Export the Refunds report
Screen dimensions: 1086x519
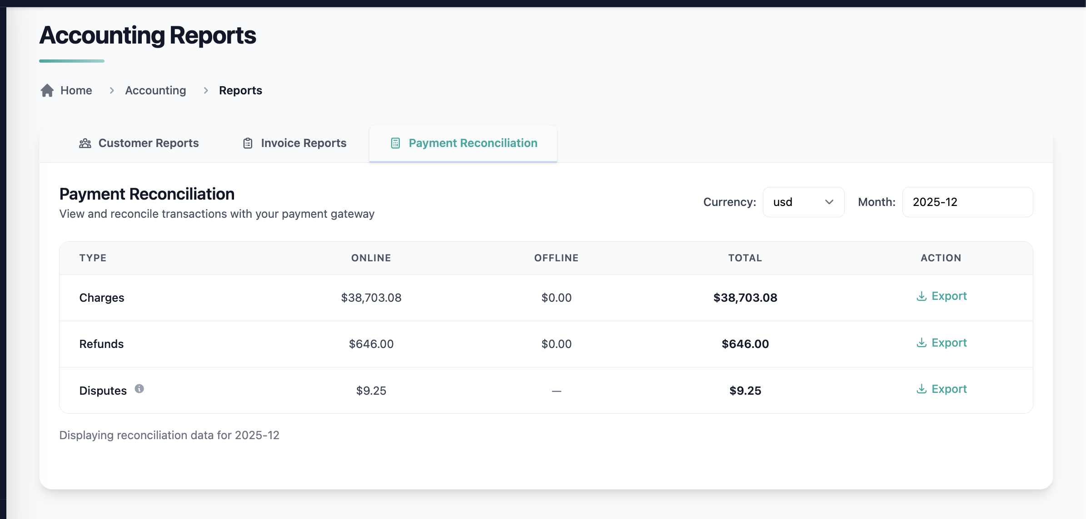[949, 343]
